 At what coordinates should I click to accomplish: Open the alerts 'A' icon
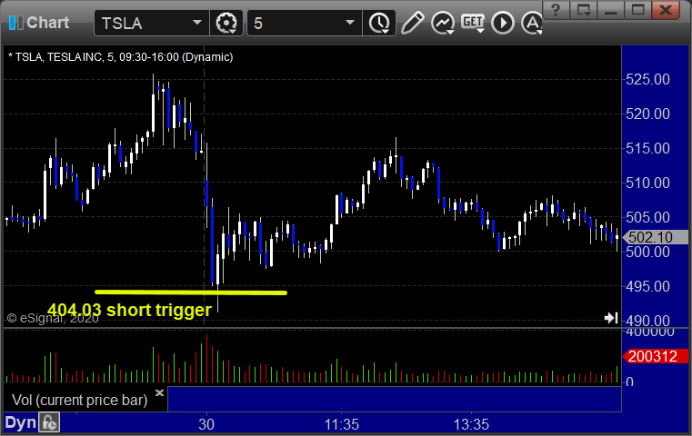click(532, 23)
